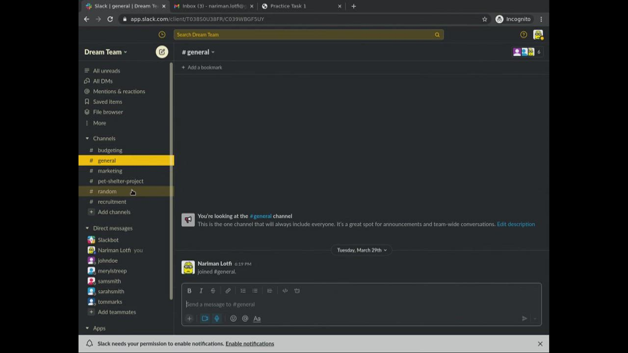Screen dimensions: 628x353
Task: Click the Search Dream Team field
Action: click(309, 35)
